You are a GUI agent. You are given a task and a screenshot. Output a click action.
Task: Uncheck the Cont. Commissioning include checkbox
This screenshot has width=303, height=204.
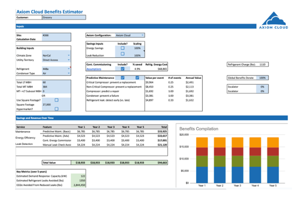pos(122,69)
